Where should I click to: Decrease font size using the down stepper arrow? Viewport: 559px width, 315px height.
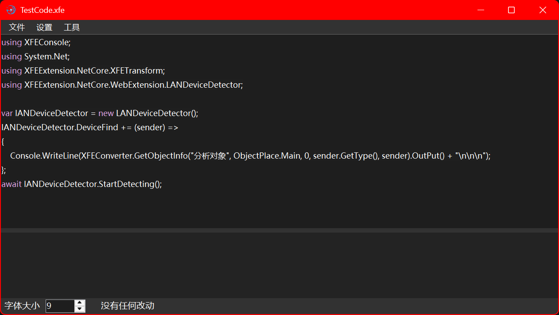click(x=79, y=309)
